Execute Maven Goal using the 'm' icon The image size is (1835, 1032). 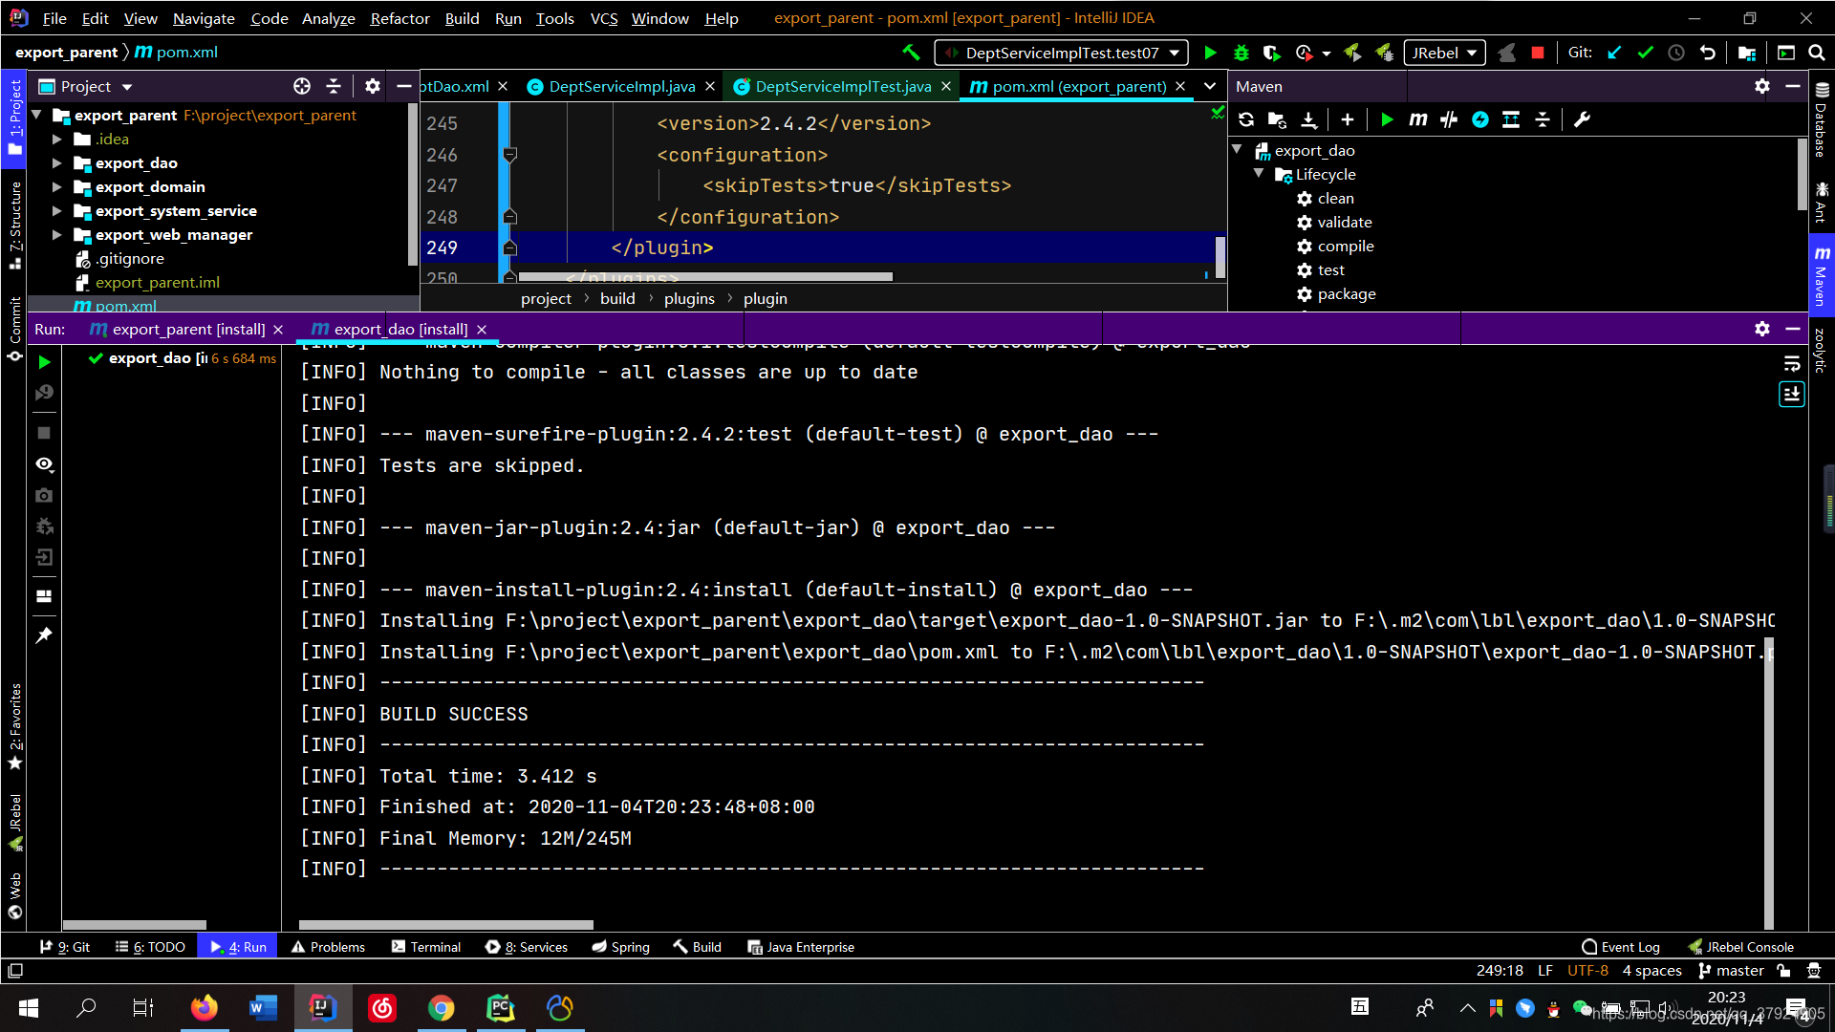pyautogui.click(x=1418, y=119)
